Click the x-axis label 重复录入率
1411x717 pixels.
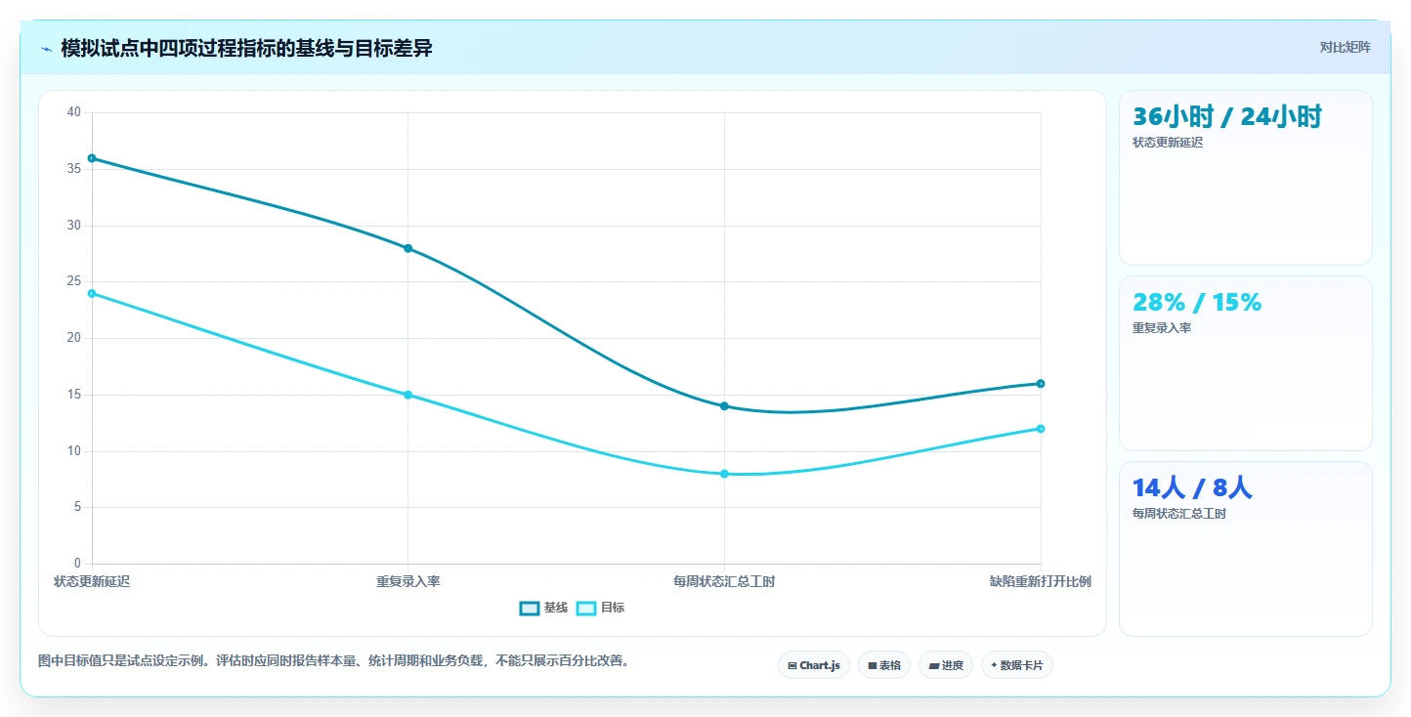click(x=408, y=581)
